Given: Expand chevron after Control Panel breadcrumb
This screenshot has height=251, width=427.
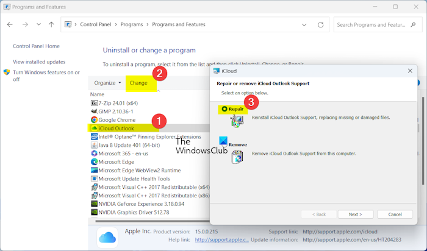Looking at the screenshot, I should [116, 24].
